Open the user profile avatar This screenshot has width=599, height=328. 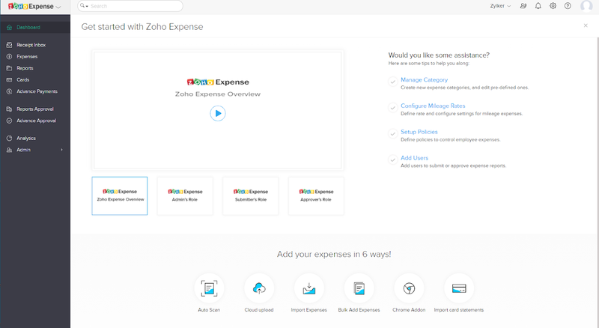(586, 6)
